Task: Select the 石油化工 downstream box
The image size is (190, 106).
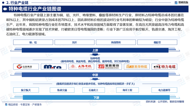Action: tap(93, 90)
